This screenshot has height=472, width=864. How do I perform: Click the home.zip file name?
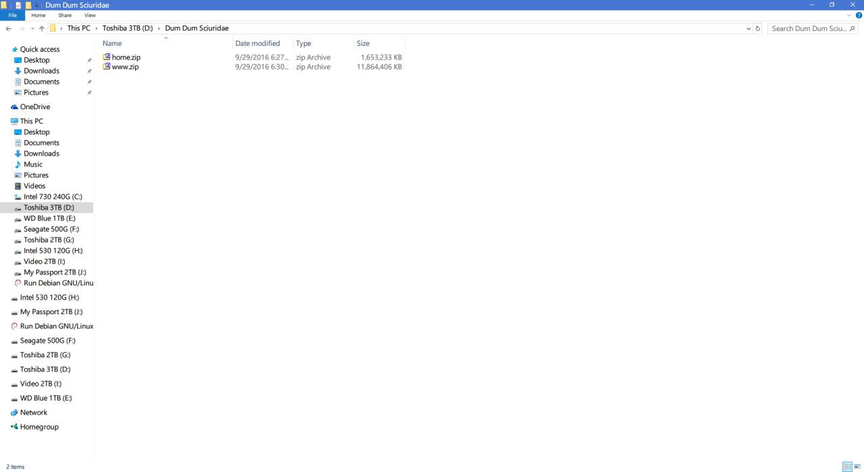coord(126,57)
